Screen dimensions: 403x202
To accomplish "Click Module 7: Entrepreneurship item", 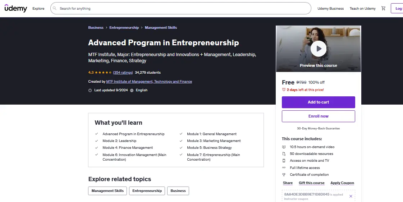I will click(213, 157).
